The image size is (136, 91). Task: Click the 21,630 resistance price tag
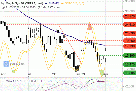coord(129,33)
